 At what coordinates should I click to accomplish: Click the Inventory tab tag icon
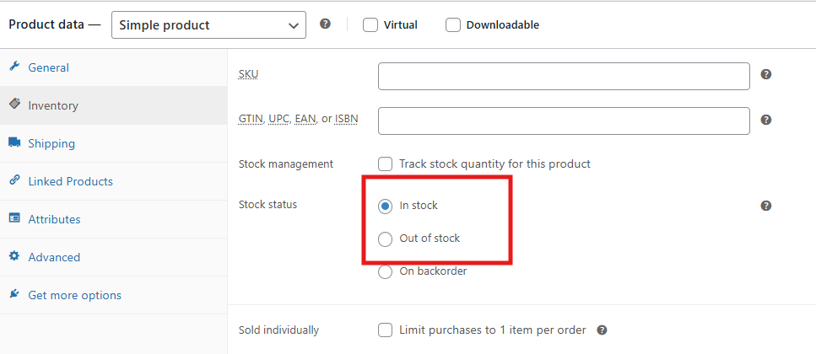tap(14, 105)
